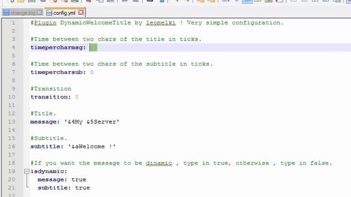Image resolution: width=351 pixels, height=197 pixels.
Task: Select the config.yml tab
Action: tap(64, 13)
